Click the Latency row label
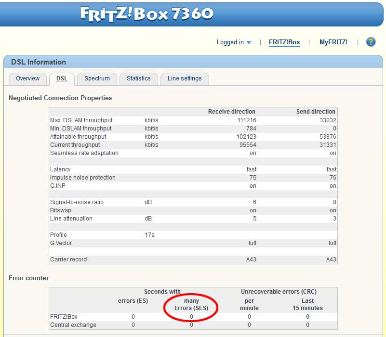The height and width of the screenshot is (337, 386). (x=60, y=169)
